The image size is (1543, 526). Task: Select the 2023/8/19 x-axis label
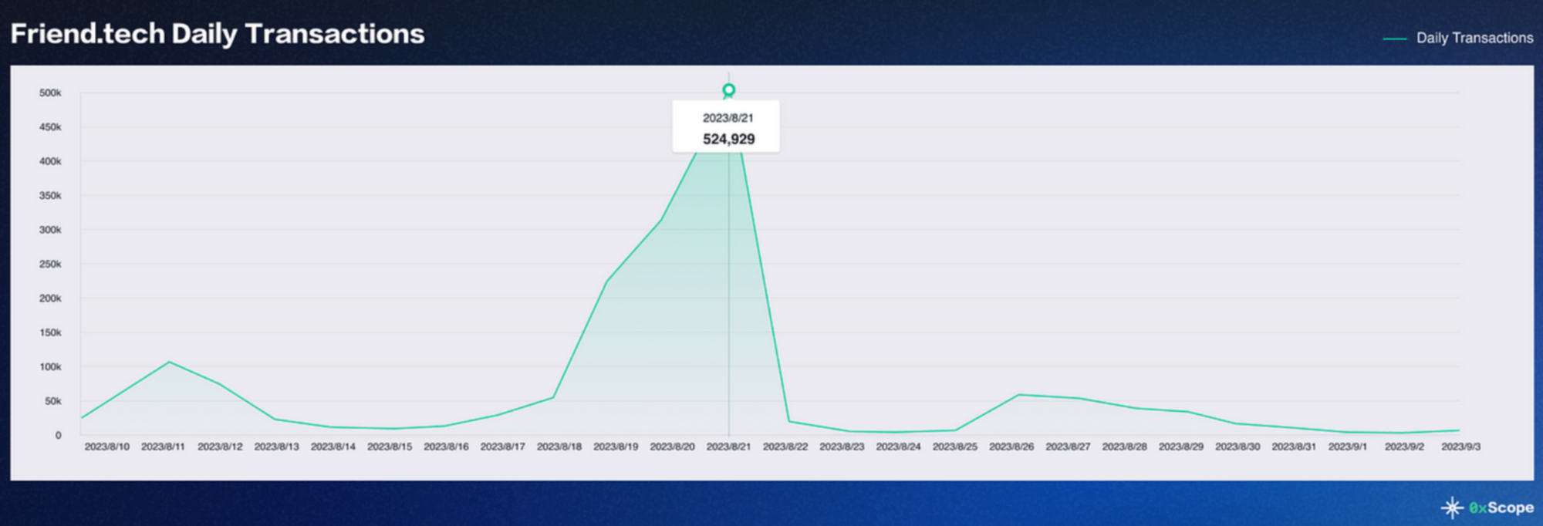[616, 447]
